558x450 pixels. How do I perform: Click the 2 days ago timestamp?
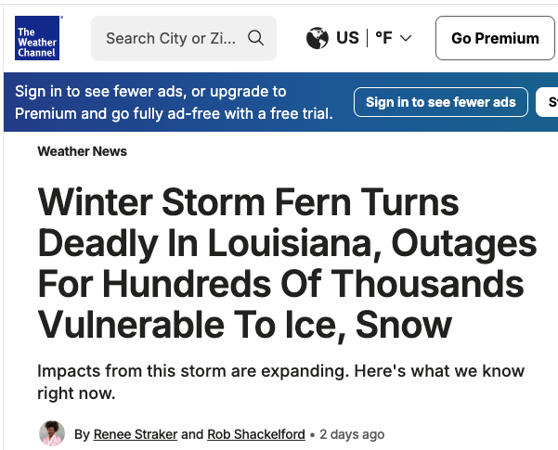pos(352,434)
